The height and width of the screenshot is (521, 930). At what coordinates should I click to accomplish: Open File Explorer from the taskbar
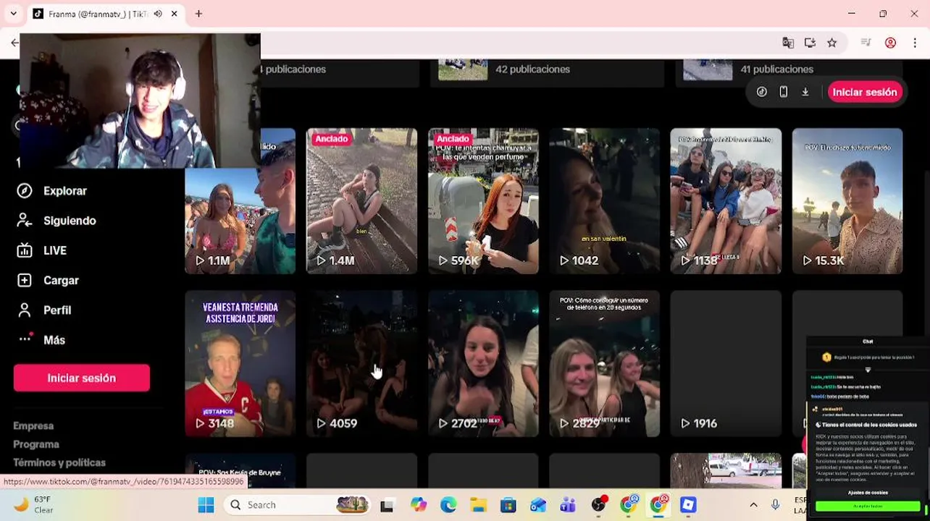coord(478,504)
